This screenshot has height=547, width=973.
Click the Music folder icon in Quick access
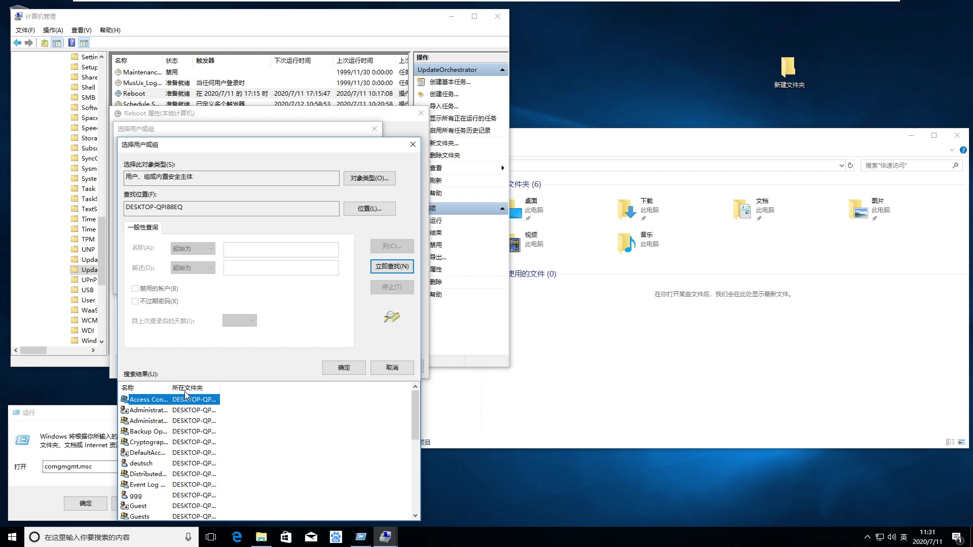[x=626, y=242]
